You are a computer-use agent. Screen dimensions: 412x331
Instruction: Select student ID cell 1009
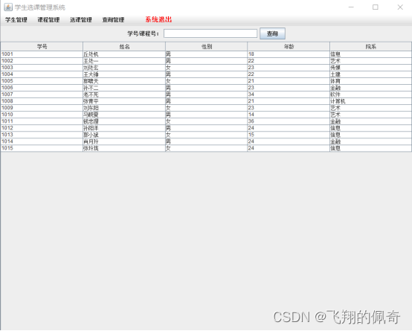click(42, 108)
